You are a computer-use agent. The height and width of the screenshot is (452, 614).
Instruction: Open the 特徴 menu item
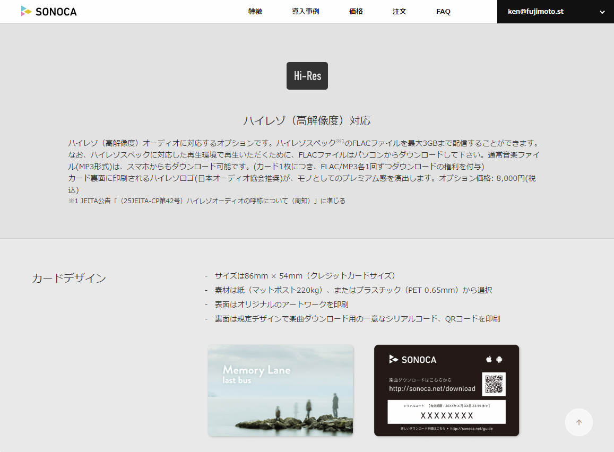tap(255, 11)
